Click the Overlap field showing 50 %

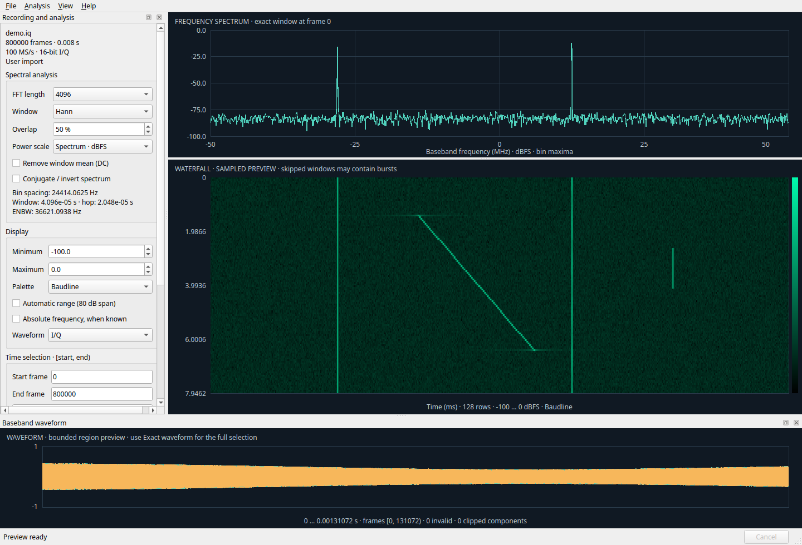pyautogui.click(x=99, y=129)
